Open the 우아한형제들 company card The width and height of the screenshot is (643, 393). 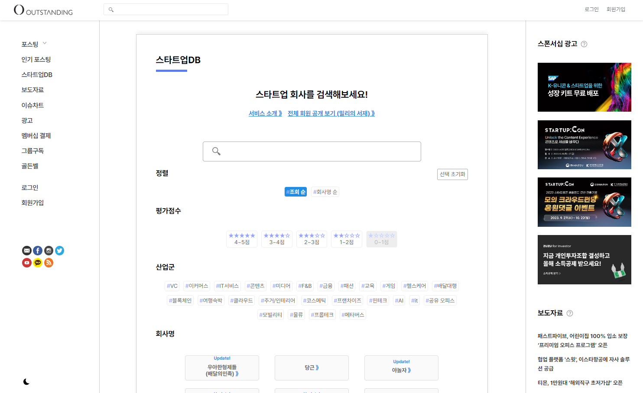tap(222, 368)
